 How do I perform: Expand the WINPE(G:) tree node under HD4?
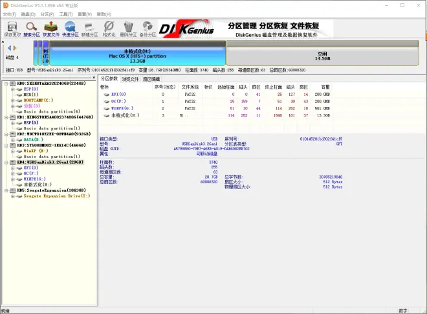12,179
